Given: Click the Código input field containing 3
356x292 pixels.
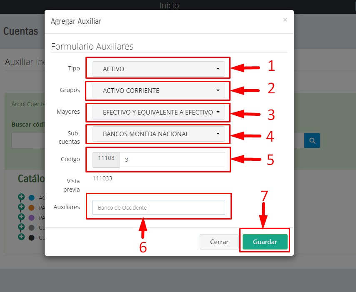Looking at the screenshot, I should (x=172, y=160).
